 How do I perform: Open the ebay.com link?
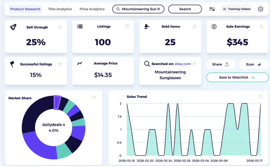(183, 64)
